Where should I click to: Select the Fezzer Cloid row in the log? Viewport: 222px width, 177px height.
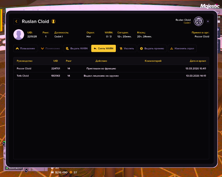[111, 69]
